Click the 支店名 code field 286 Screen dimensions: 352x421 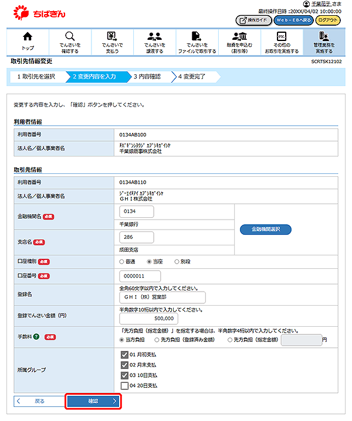point(137,237)
